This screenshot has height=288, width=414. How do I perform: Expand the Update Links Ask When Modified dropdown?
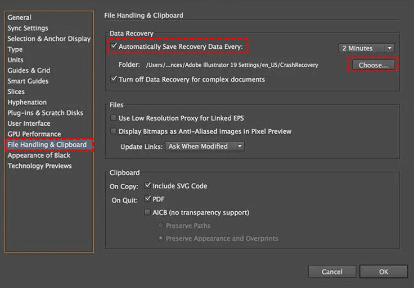coord(205,147)
